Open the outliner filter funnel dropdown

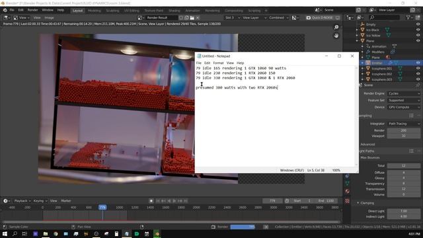(410, 18)
